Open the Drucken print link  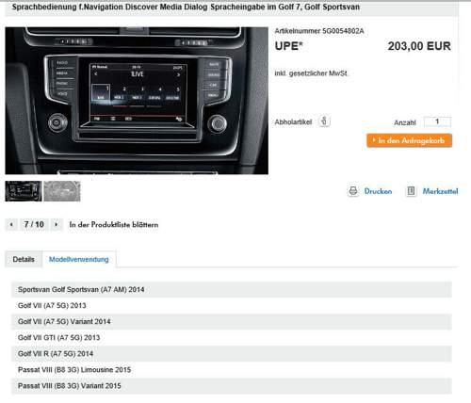[x=378, y=191]
